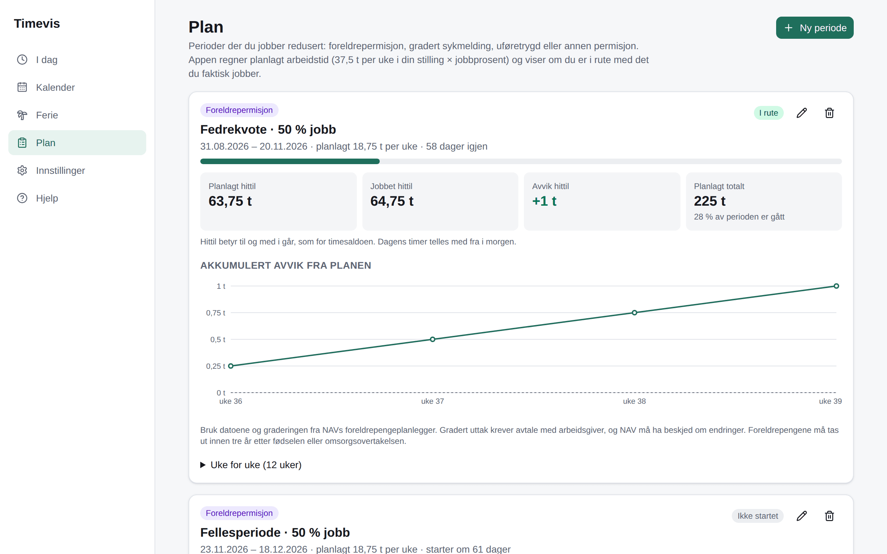This screenshot has height=554, width=887.
Task: Click the question mark icon for Hjelp
Action: pyautogui.click(x=22, y=198)
